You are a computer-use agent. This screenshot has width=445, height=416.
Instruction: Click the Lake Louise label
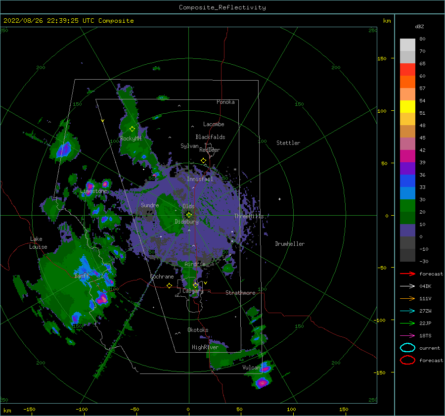pyautogui.click(x=38, y=243)
